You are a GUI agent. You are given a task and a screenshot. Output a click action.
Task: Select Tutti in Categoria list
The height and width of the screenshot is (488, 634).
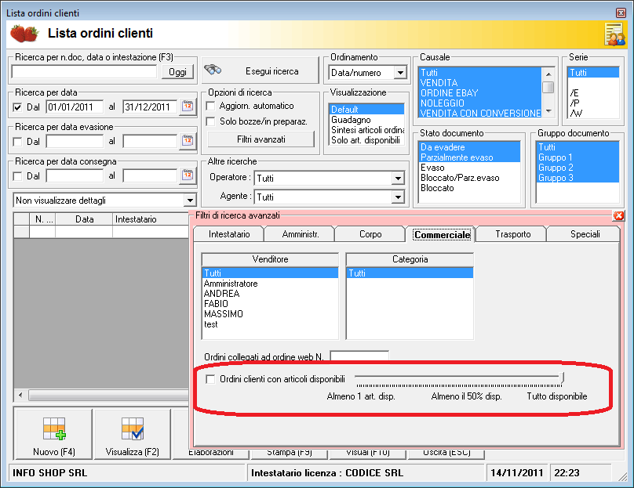click(x=410, y=273)
